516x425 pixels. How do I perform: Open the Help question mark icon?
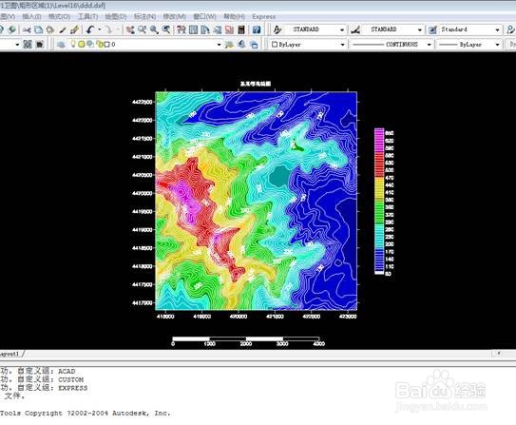point(257,30)
